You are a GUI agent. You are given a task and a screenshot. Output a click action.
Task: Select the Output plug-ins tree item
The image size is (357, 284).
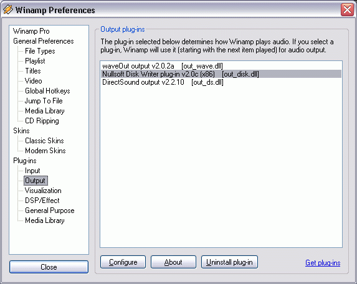(36, 181)
